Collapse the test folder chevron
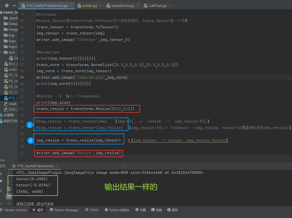292x218 pixels. [x=1, y=52]
